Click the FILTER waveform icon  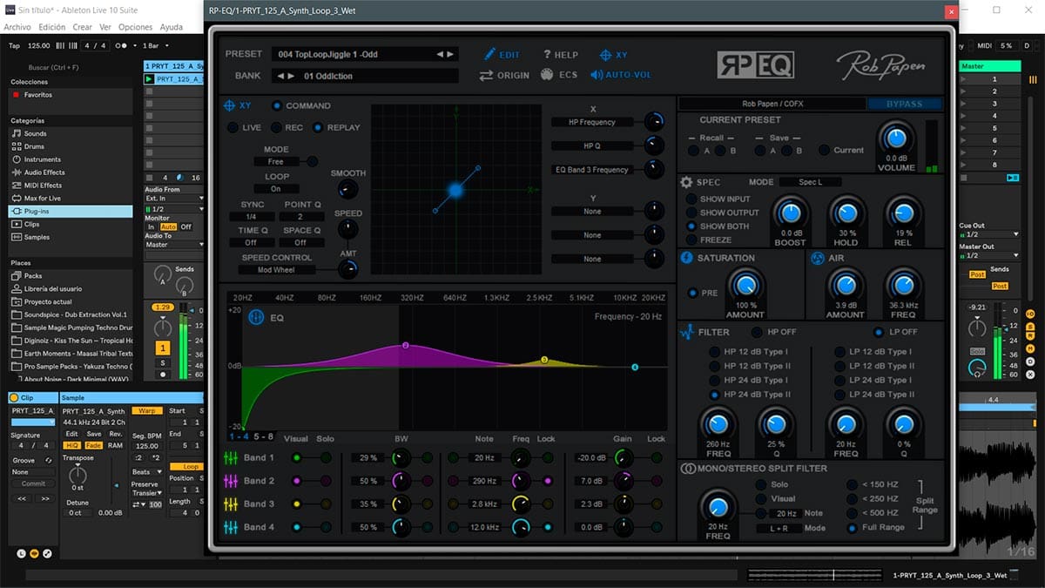pos(685,332)
